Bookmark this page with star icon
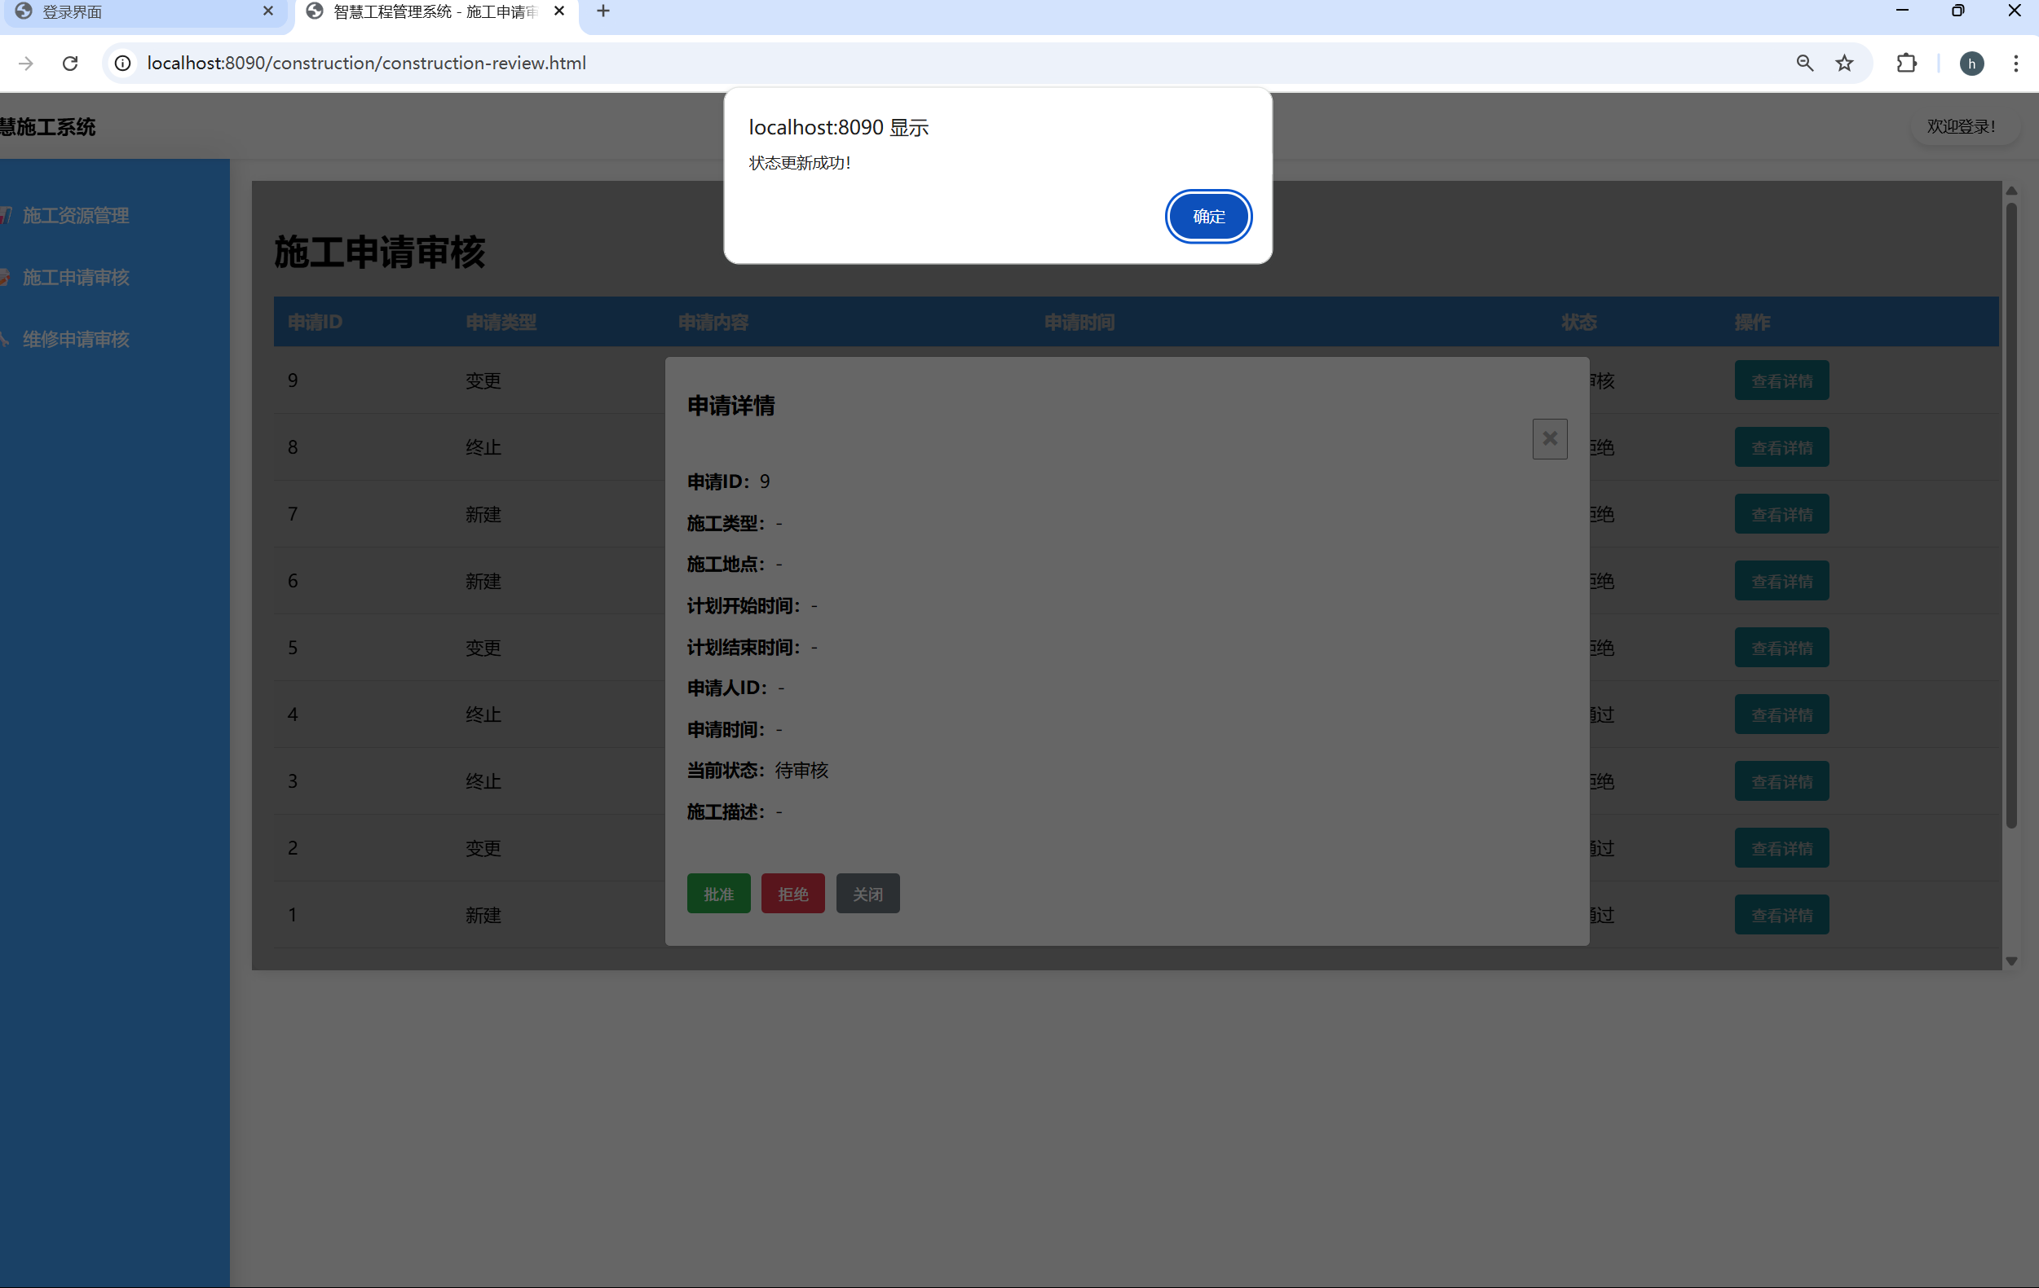The height and width of the screenshot is (1288, 2039). pos(1843,64)
